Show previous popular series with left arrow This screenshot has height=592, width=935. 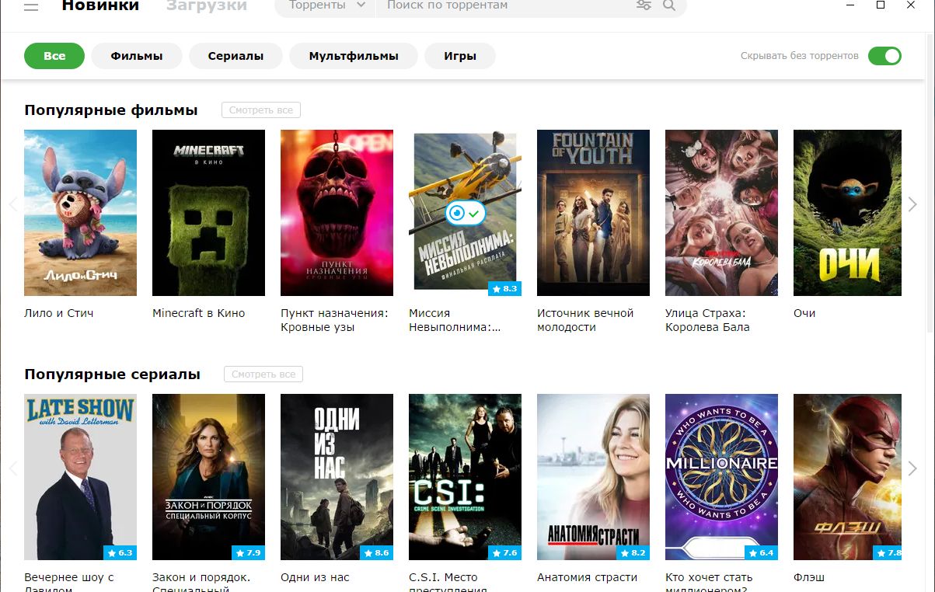tap(12, 468)
